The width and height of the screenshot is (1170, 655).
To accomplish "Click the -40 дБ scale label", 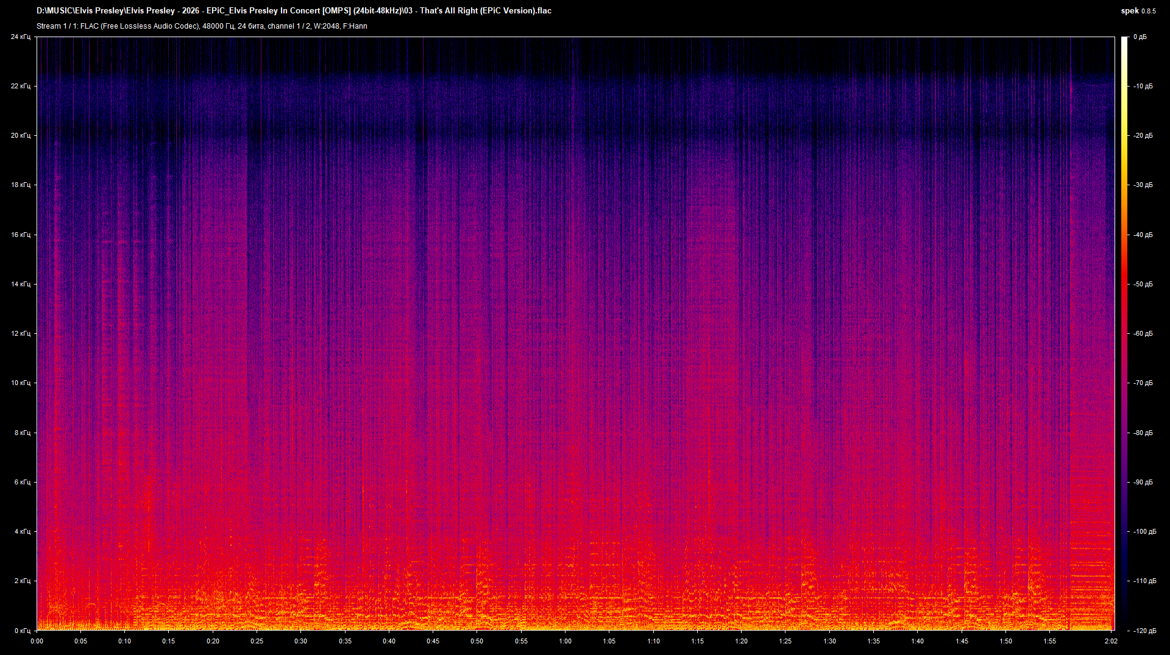I will click(x=1142, y=235).
